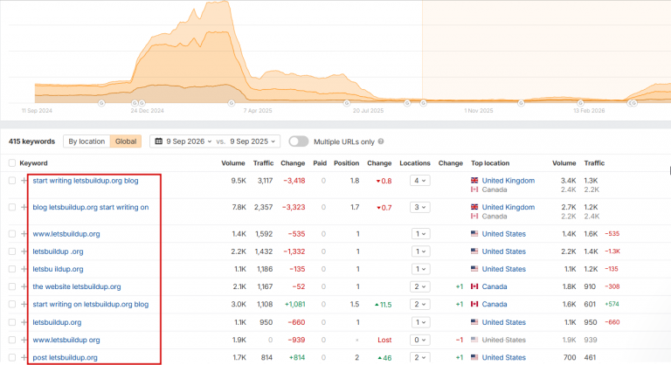Open Locations dropdown showing 3
This screenshot has width=671, height=365.
419,207
